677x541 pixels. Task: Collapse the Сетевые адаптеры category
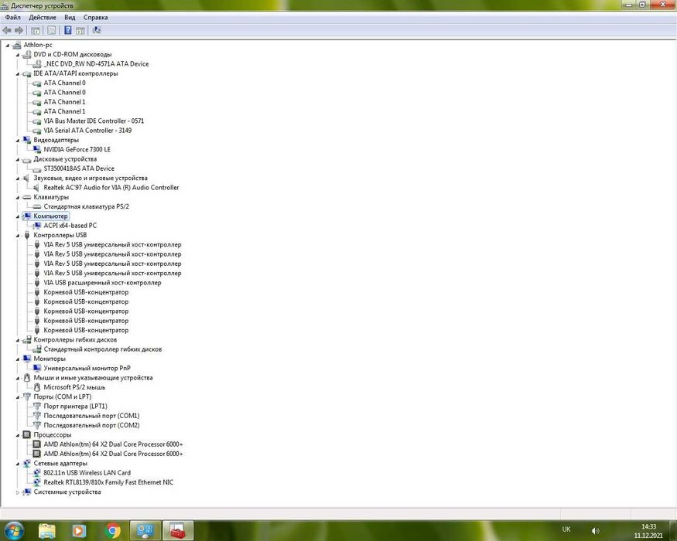[18, 464]
